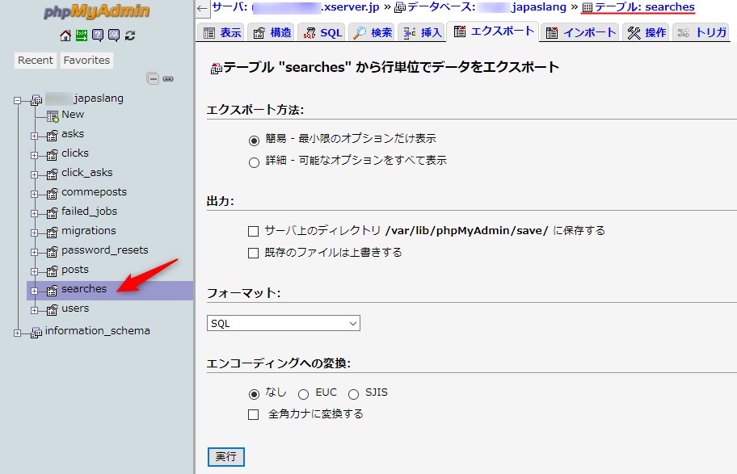Open the SQL format dropdown
The height and width of the screenshot is (474, 737).
pyautogui.click(x=283, y=323)
